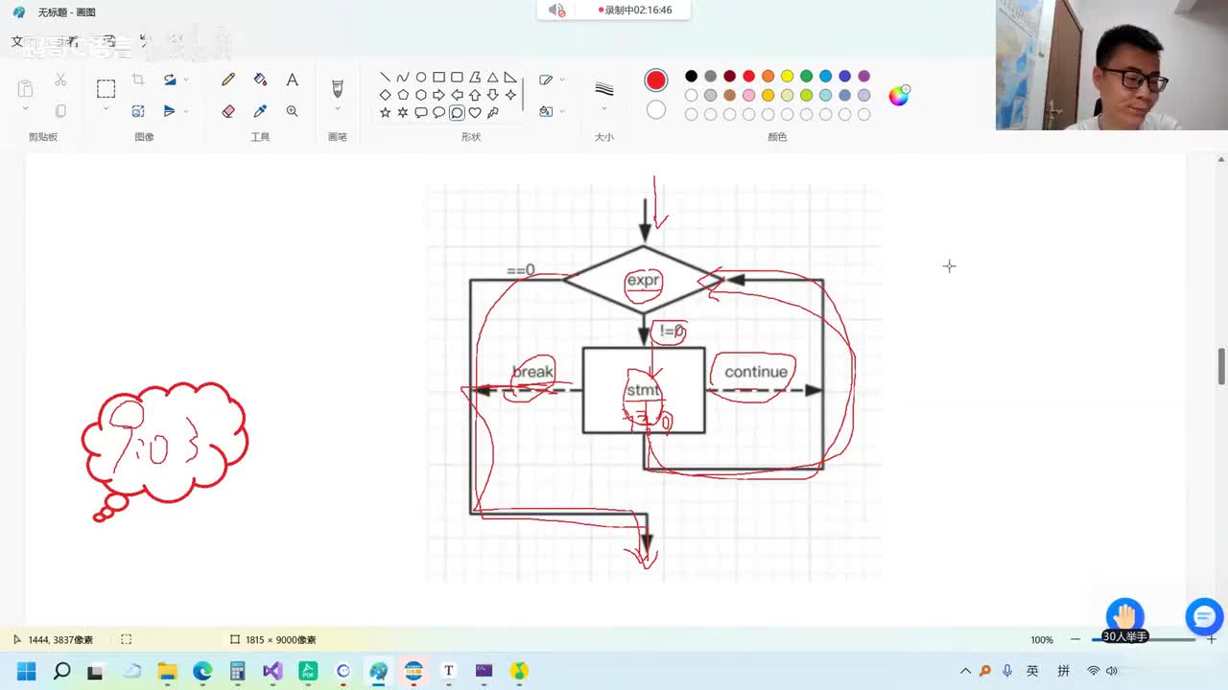Select the red Color 1 swatch
Viewport: 1228px width, 690px height.
click(x=656, y=80)
